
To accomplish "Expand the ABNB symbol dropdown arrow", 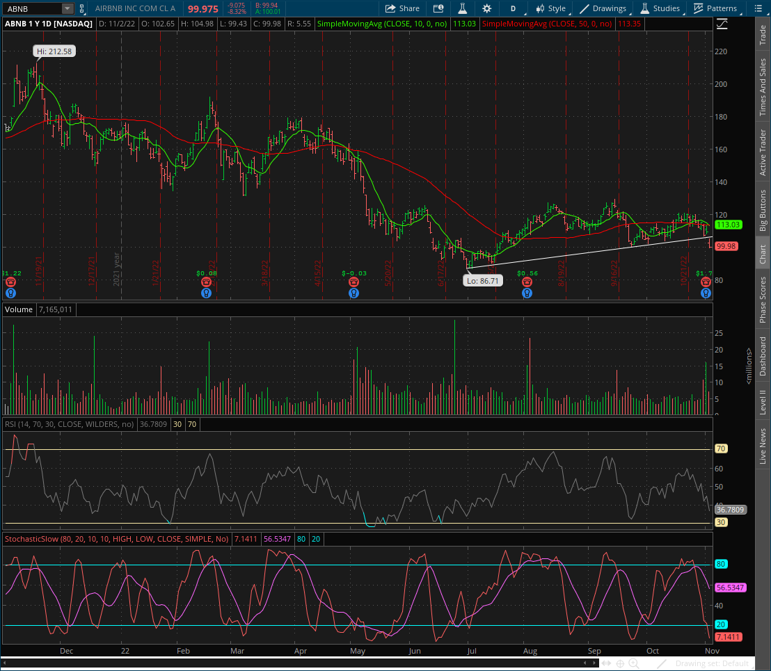I will tap(67, 8).
